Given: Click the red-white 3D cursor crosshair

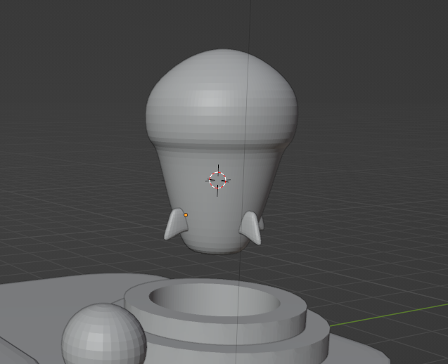Looking at the screenshot, I should 218,180.
